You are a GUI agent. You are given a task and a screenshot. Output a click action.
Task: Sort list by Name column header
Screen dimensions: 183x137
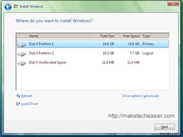(x=59, y=36)
